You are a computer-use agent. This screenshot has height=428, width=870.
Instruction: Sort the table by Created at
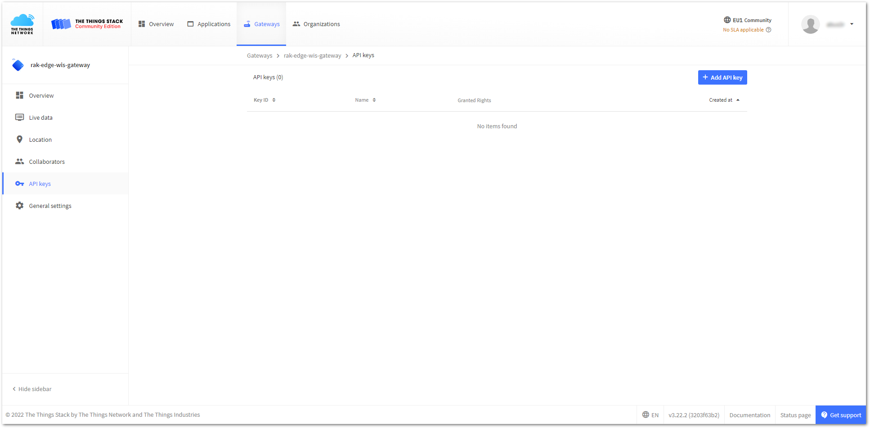click(x=724, y=100)
